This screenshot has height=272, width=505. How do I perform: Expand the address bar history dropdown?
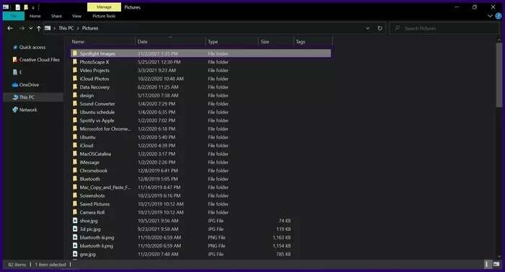367,28
